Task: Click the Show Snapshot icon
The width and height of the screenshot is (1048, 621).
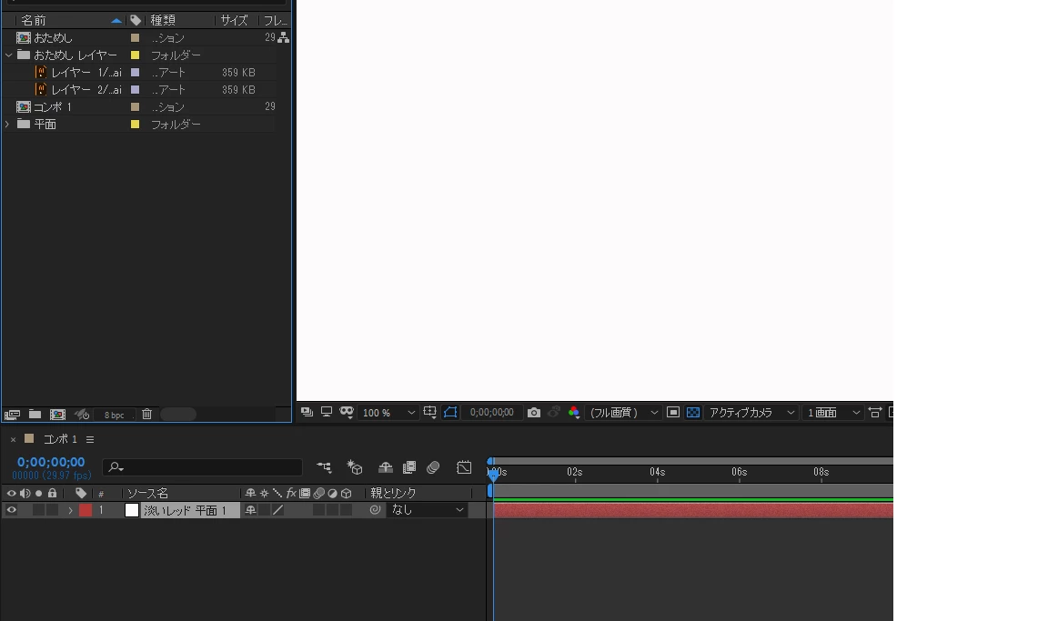Action: click(x=553, y=413)
